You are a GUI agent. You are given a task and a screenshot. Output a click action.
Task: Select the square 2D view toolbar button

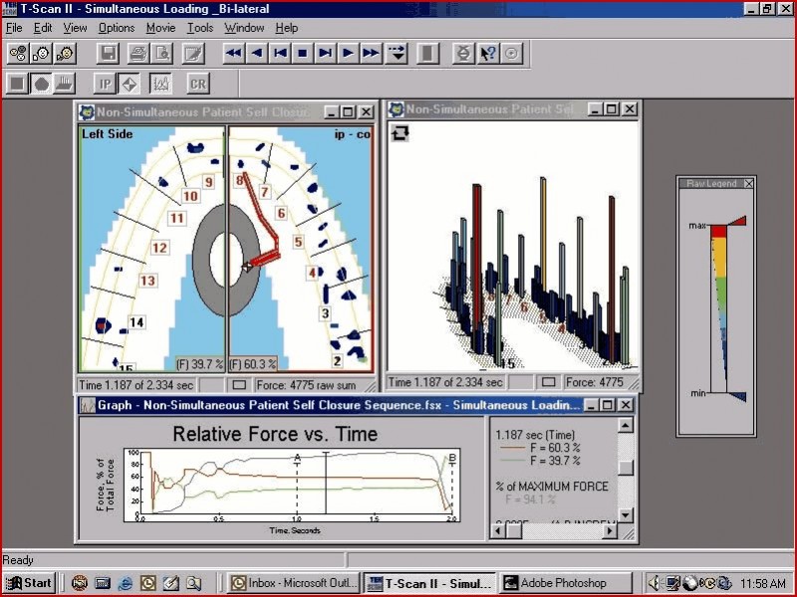[x=18, y=84]
